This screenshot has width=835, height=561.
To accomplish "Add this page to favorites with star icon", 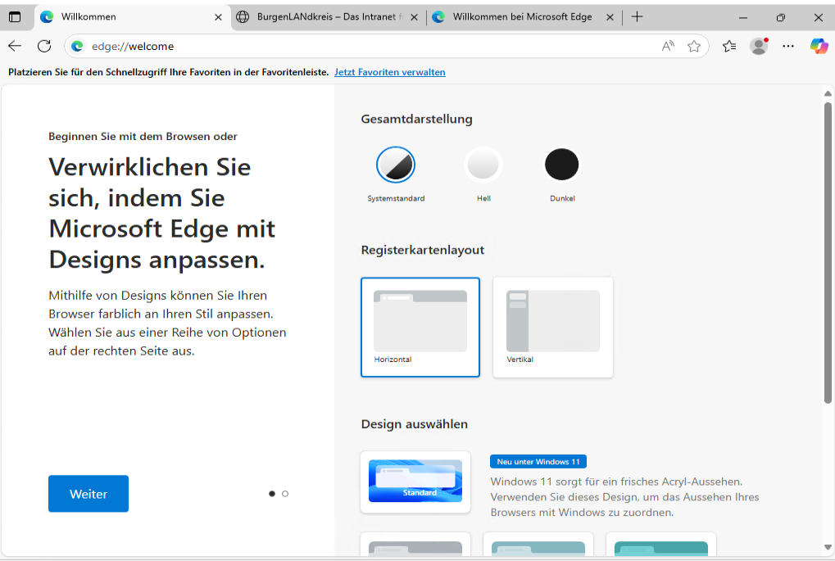I will point(694,47).
